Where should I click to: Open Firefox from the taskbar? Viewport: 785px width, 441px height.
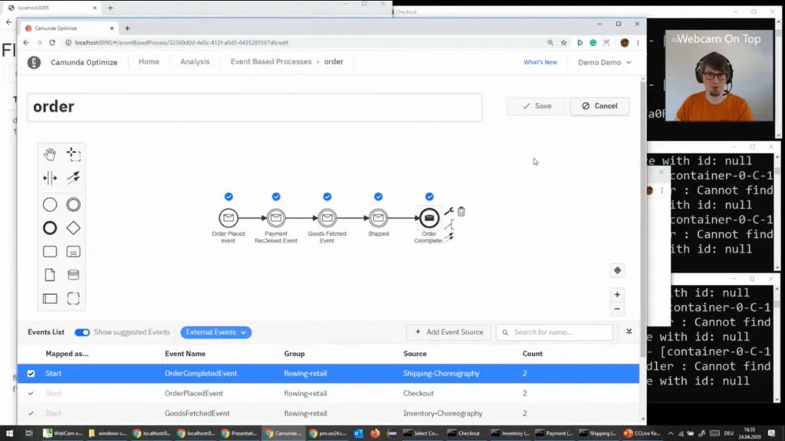tap(375, 433)
